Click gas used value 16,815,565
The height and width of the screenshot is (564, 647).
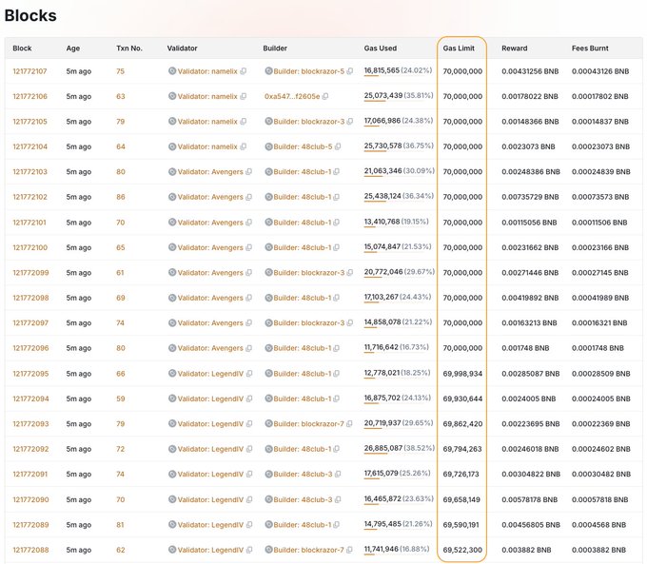(x=382, y=70)
